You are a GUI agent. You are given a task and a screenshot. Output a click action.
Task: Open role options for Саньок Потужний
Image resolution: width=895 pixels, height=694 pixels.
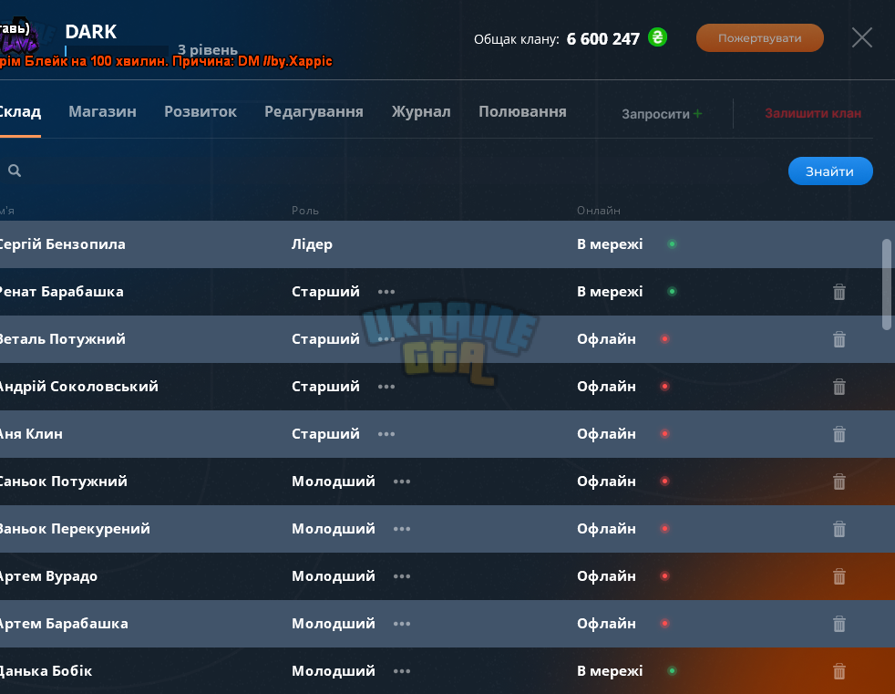(402, 482)
